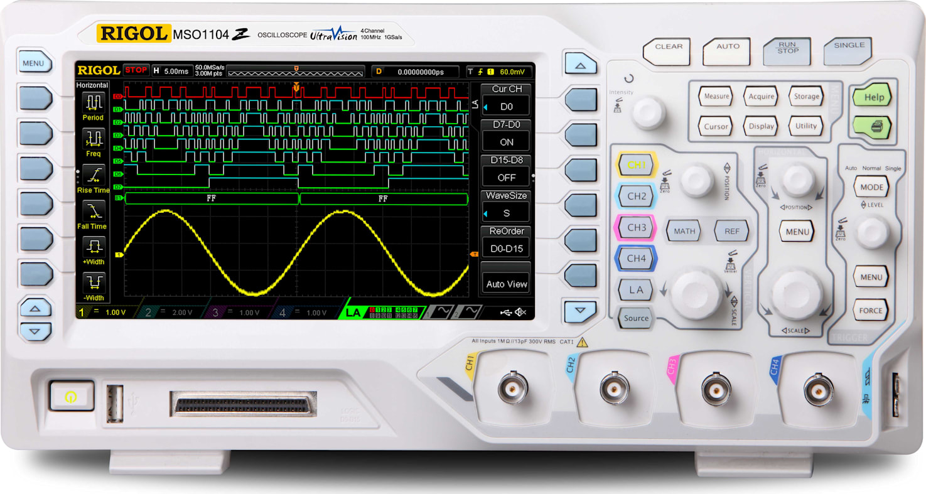Open the Utility menu
926x494 pixels.
[806, 126]
